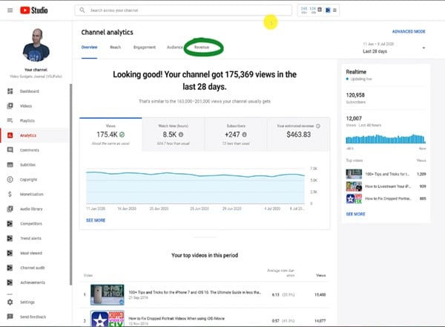Click the channel profile picture
This screenshot has width=445, height=327.
tap(36, 45)
